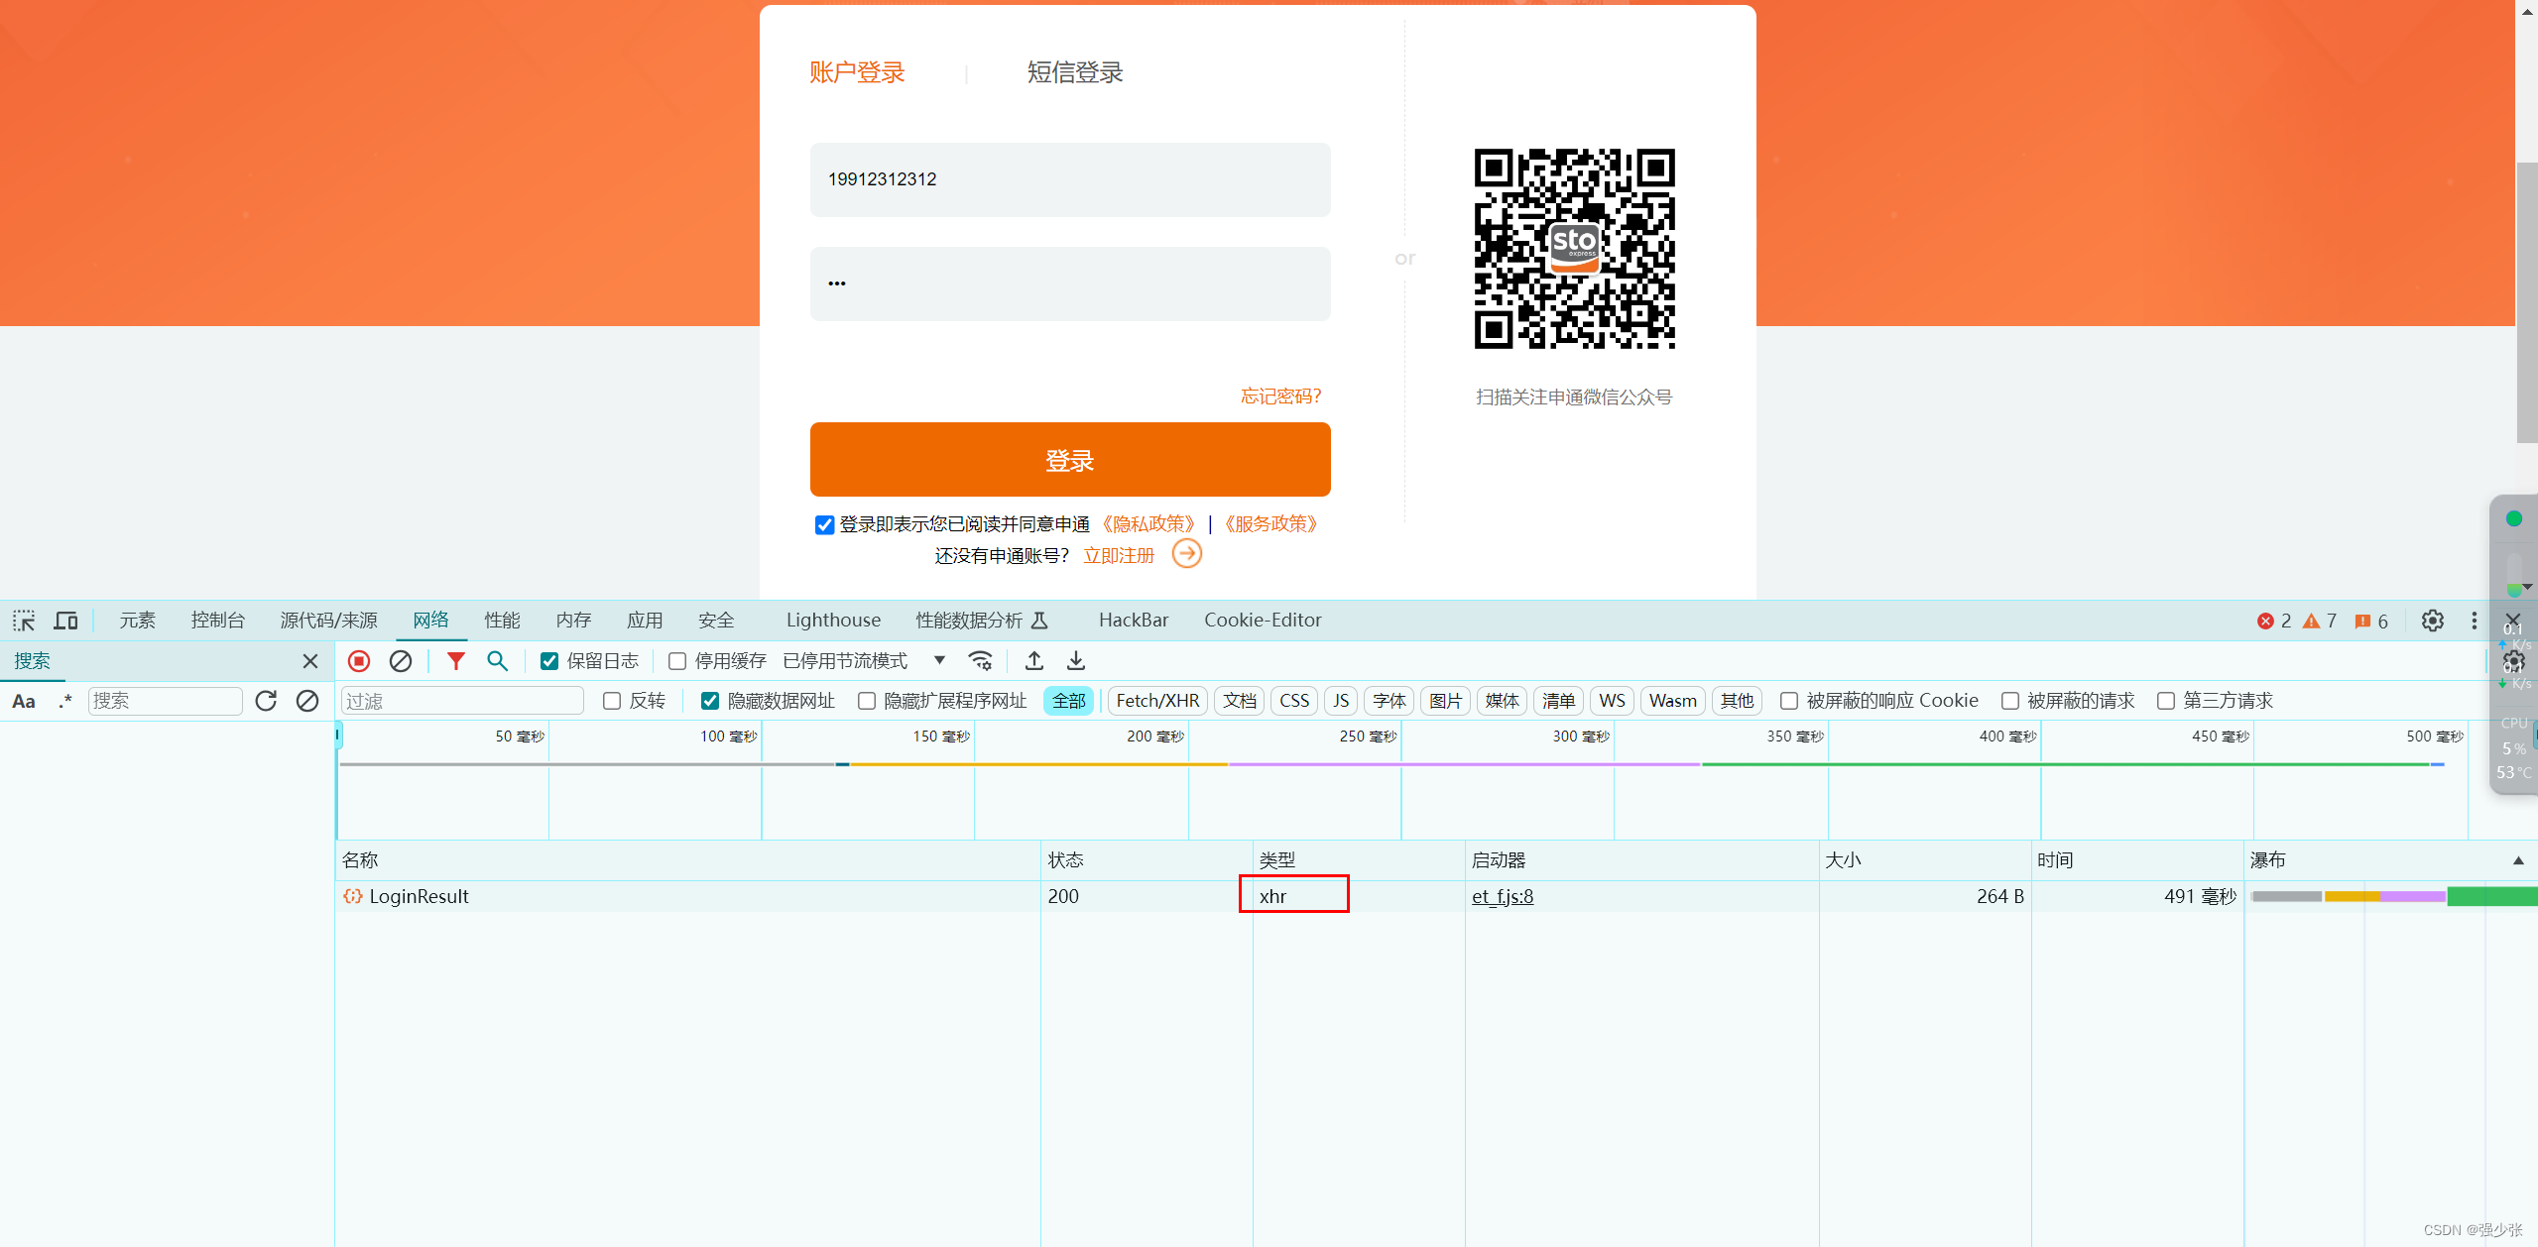Select the inspect element picker icon

(24, 621)
